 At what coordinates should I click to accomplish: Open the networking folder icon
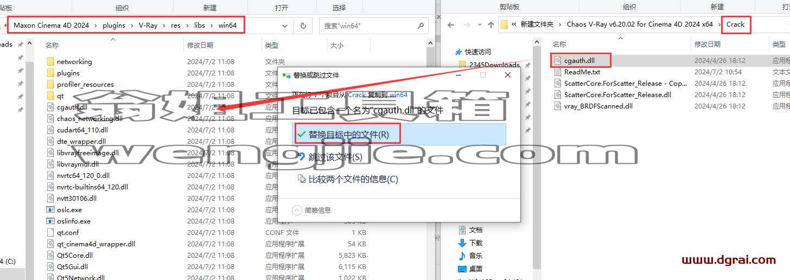51,62
